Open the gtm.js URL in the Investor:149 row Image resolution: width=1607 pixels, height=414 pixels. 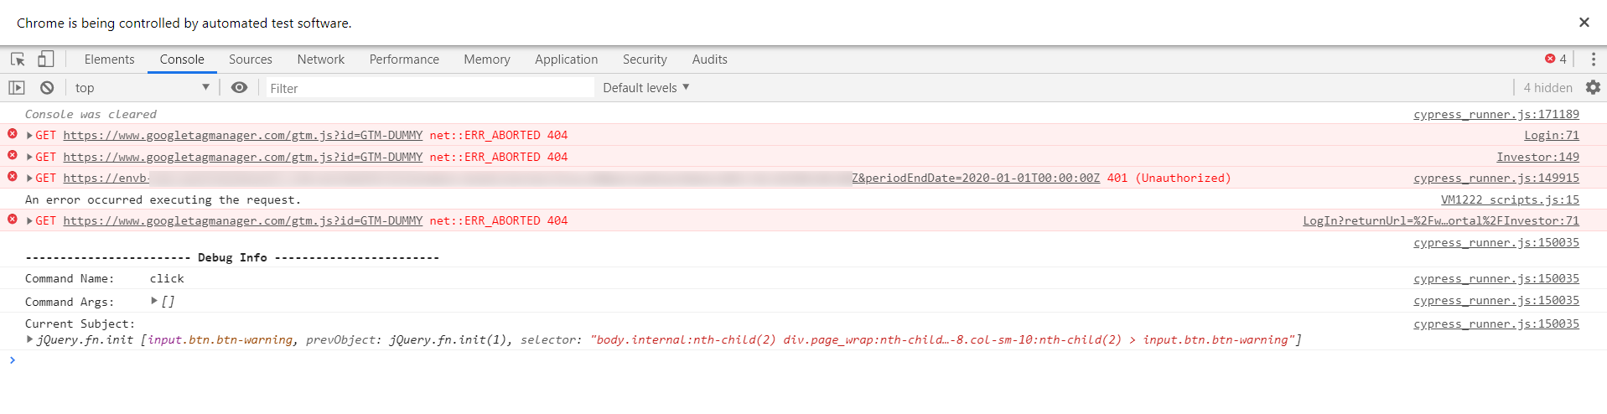click(243, 158)
